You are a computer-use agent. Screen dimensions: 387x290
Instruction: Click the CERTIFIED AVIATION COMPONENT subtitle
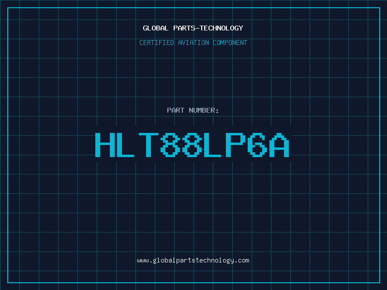193,43
